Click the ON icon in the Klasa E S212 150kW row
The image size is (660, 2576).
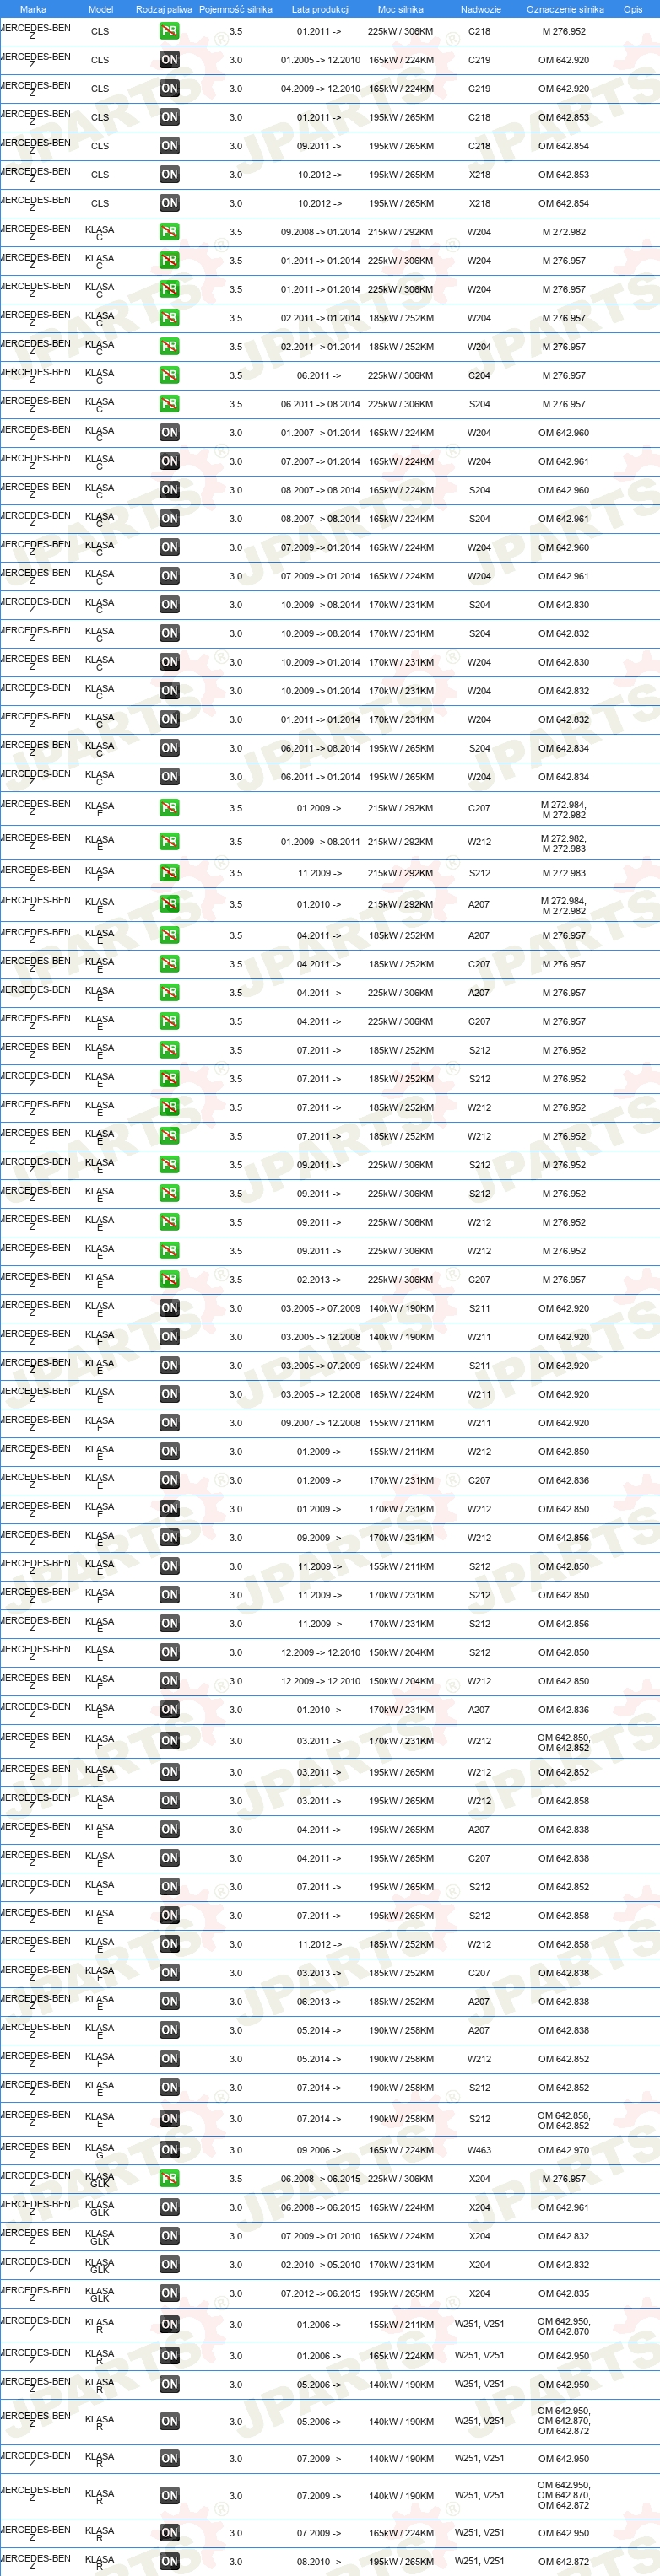pos(169,1652)
